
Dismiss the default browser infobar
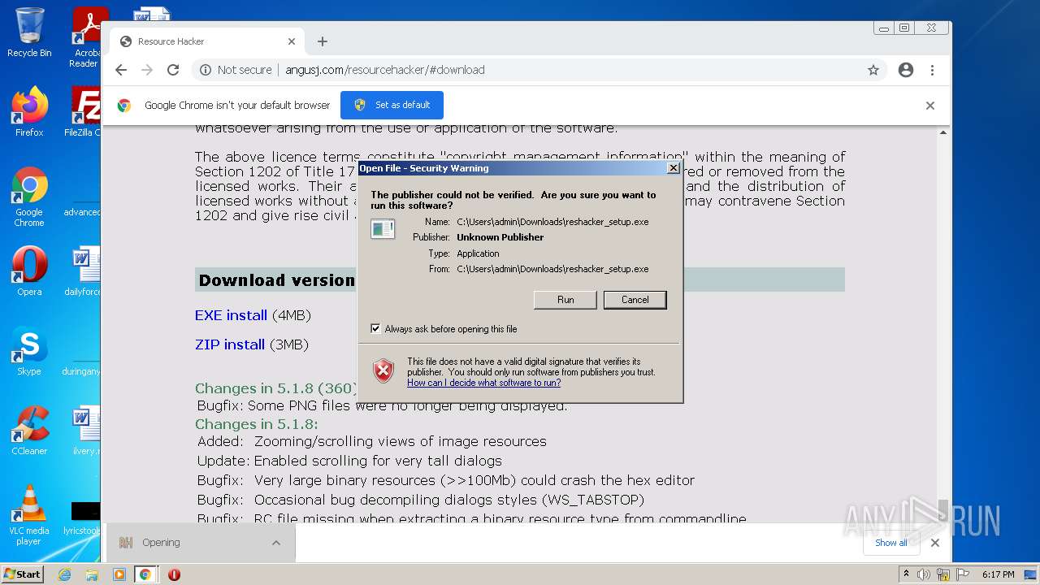930,106
